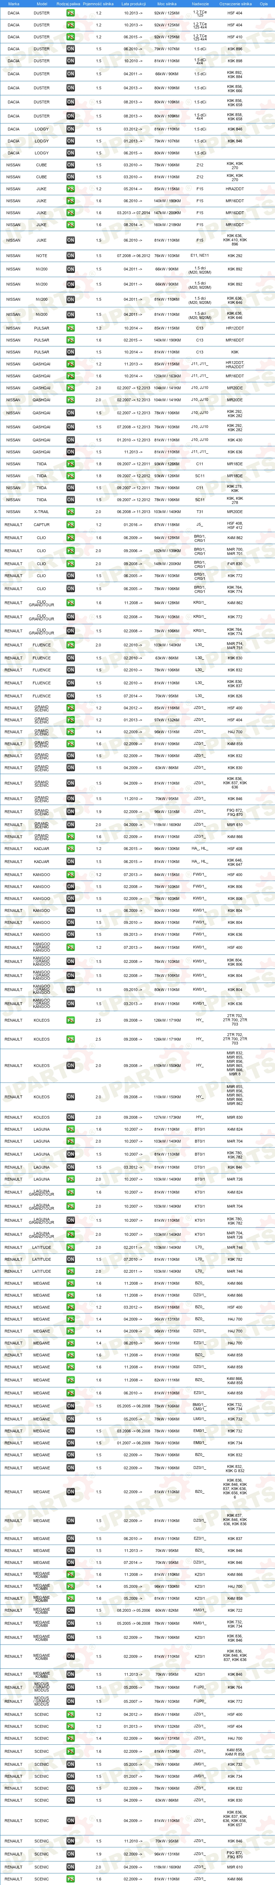Click the PB icon in CLIO 102kW / 139KM row
Image resolution: width=275 pixels, height=1885 pixels.
pos(70,551)
